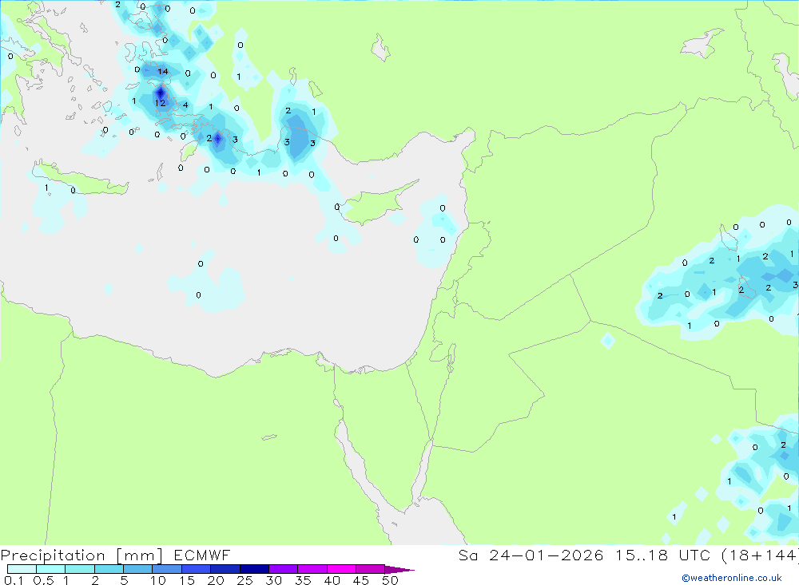Click the '14' precipitation value on map
The width and height of the screenshot is (799, 585).
pos(162,71)
